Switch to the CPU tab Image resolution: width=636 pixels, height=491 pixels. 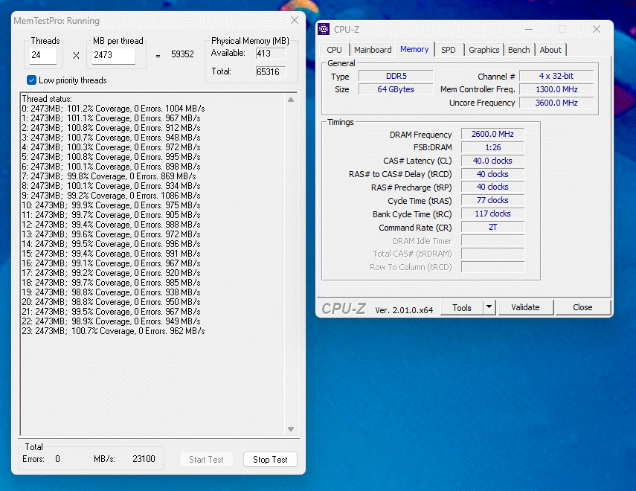334,50
